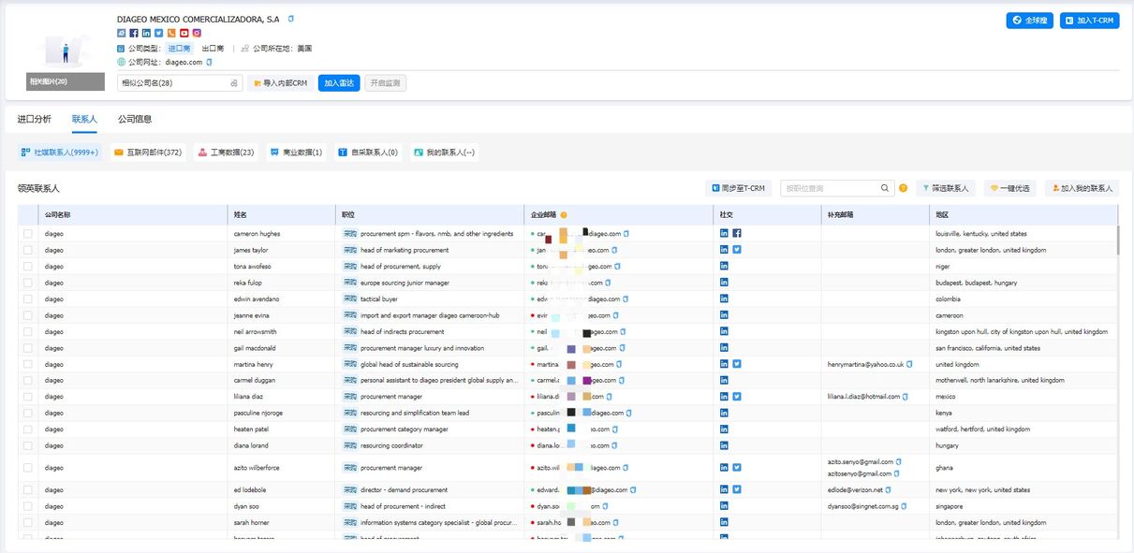The height and width of the screenshot is (553, 1134).
Task: Open the company's Facebook icon under the title
Action: click(134, 34)
